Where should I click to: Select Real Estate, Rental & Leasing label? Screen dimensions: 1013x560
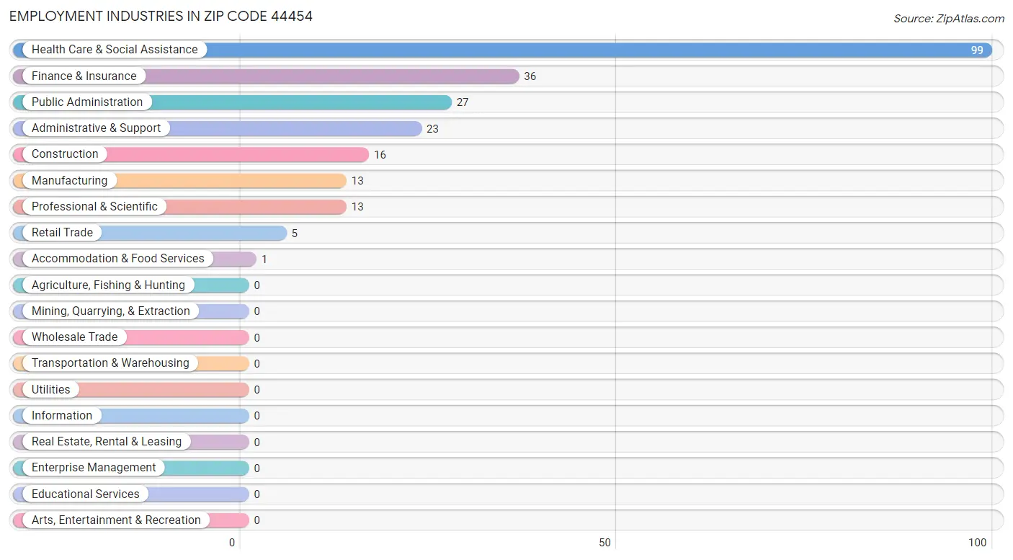(107, 441)
